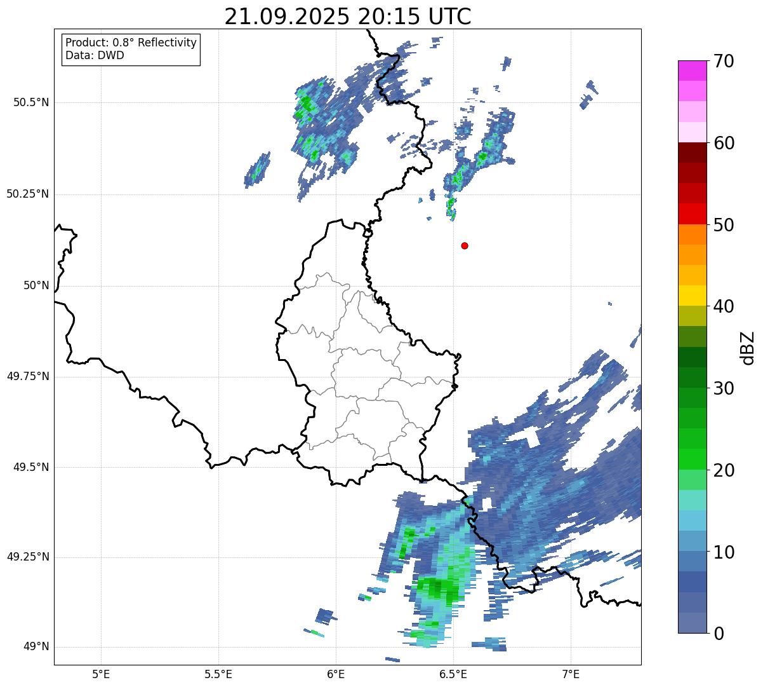763x687 pixels.
Task: Click the longitude label 5.5°E
Action: point(218,674)
